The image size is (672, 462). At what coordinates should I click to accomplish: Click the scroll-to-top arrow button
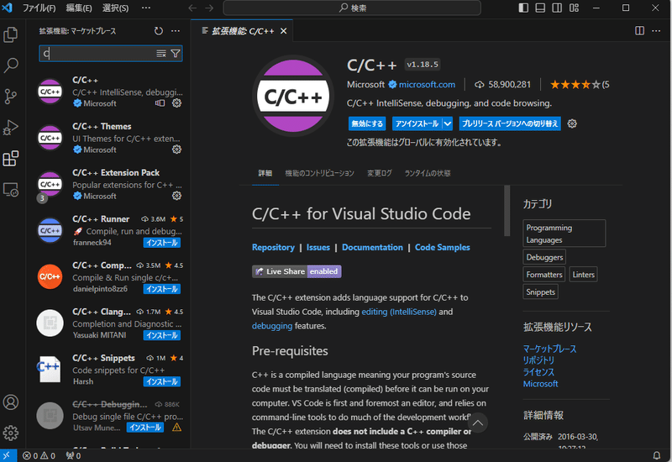pos(477,423)
